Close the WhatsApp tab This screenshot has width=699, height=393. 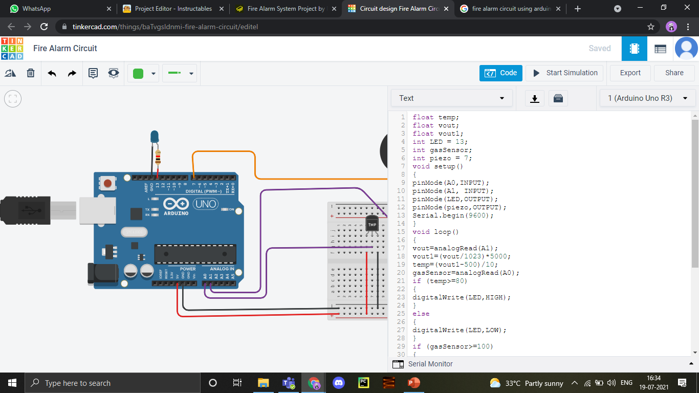108,9
